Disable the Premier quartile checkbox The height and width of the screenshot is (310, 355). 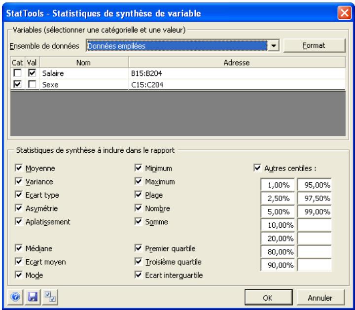pyautogui.click(x=139, y=248)
